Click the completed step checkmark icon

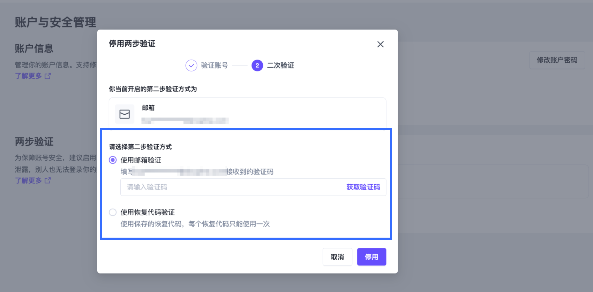191,66
